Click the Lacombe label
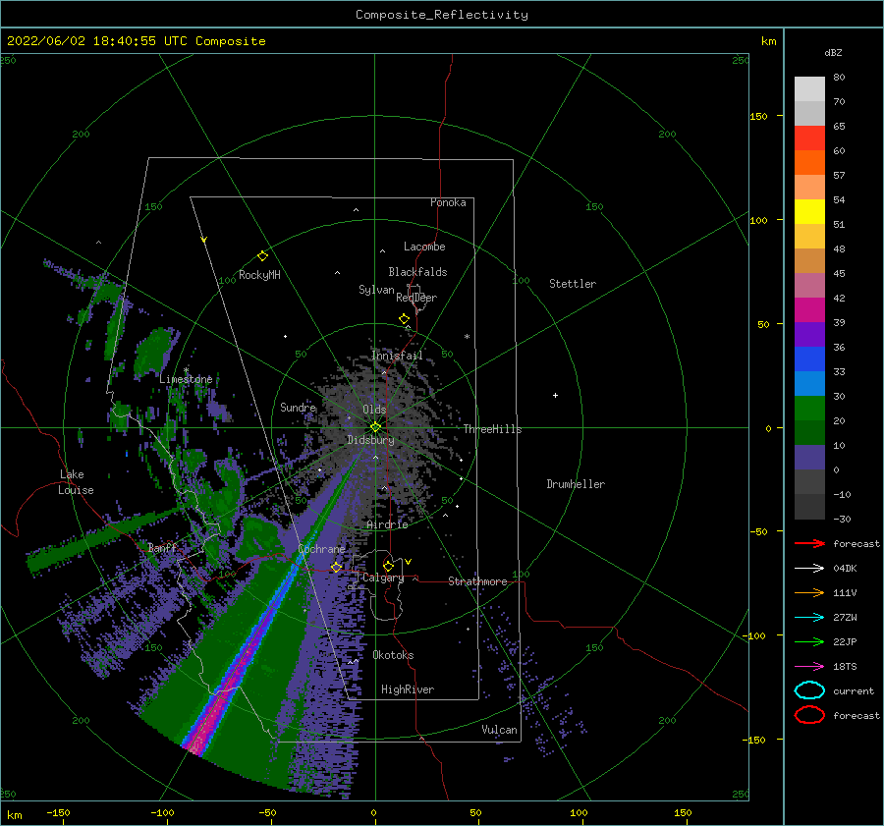884x826 pixels. coord(424,247)
